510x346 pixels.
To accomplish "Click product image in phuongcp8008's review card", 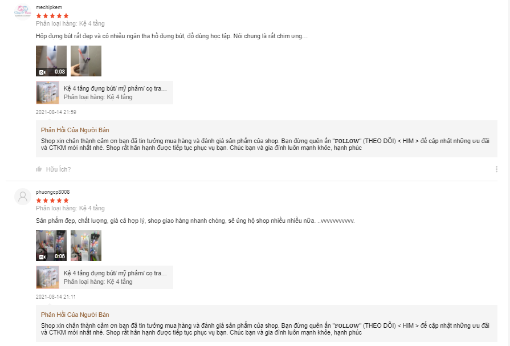I will [47, 278].
